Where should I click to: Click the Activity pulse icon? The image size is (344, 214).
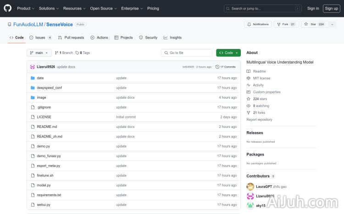click(x=249, y=85)
